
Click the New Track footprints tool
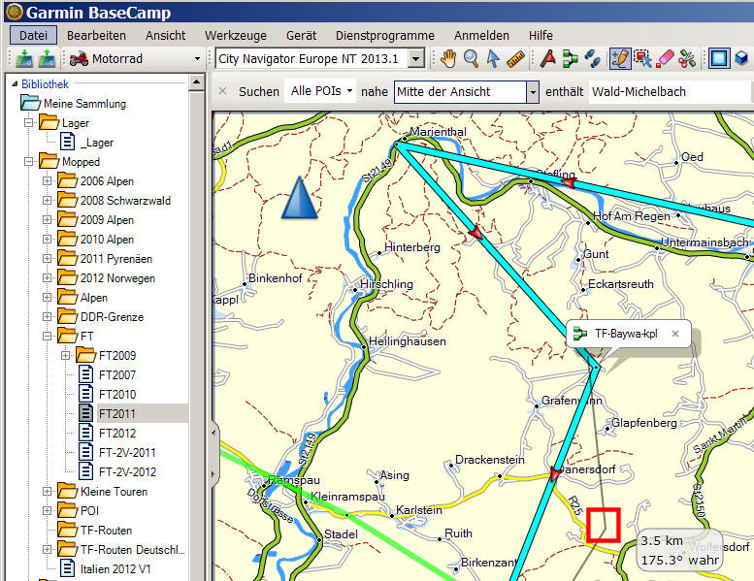click(592, 59)
